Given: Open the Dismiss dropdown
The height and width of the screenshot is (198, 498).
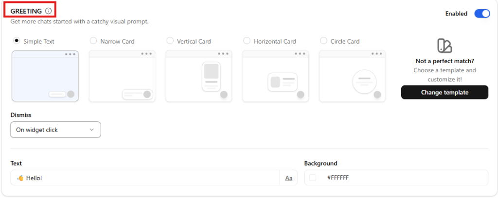Looking at the screenshot, I should [55, 130].
